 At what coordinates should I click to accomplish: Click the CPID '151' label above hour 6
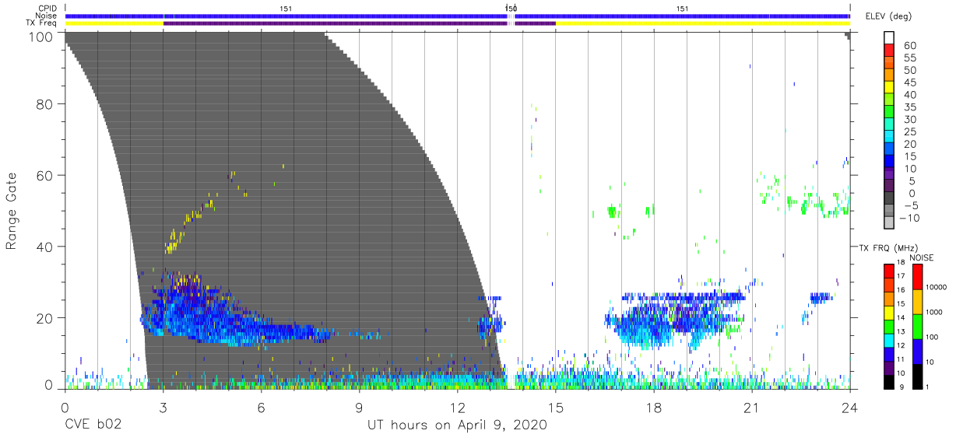click(286, 9)
